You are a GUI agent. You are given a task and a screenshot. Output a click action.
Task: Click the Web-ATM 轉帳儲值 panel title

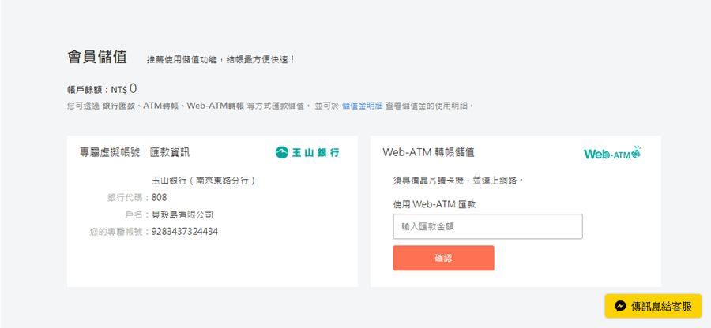(x=428, y=152)
